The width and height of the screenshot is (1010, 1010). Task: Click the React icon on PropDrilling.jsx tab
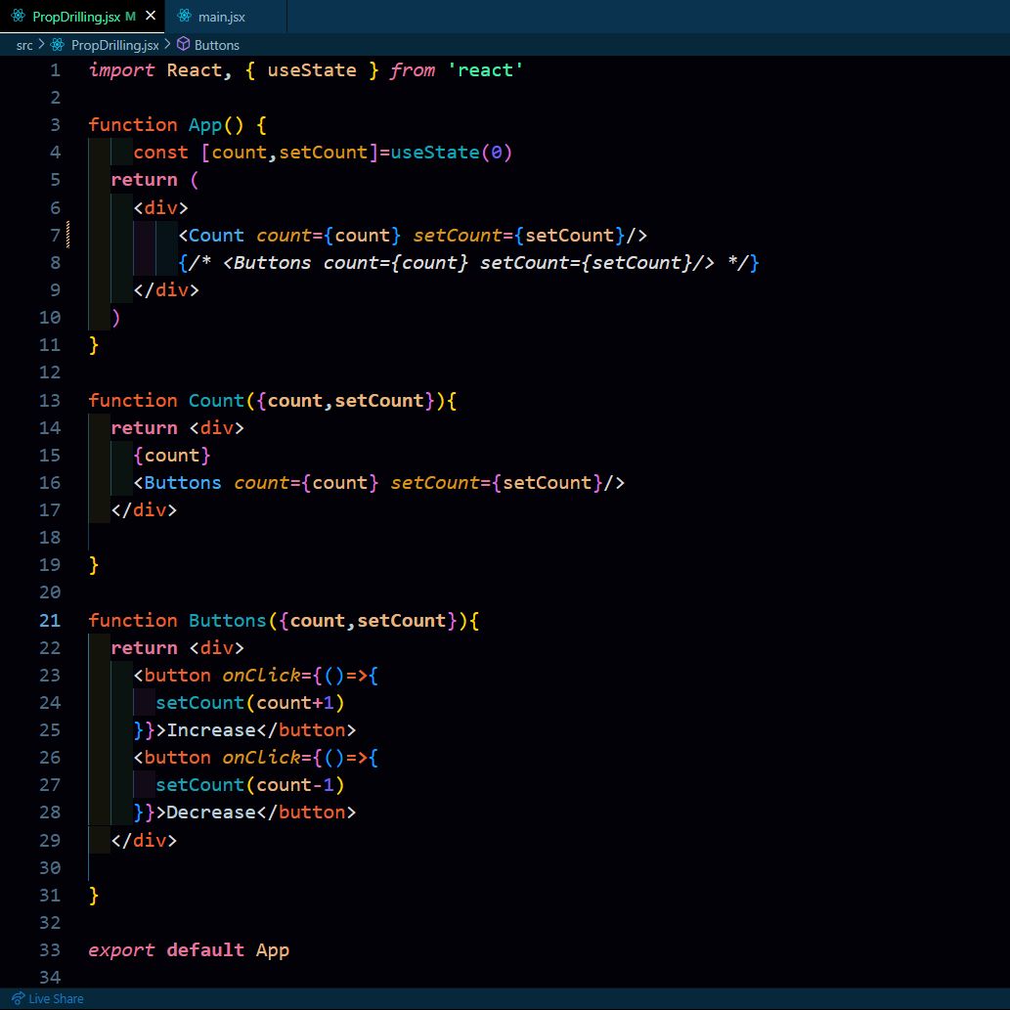point(19,17)
